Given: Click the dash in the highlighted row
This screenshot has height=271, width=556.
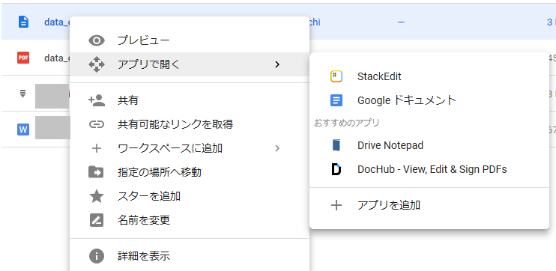Looking at the screenshot, I should coord(401,22).
